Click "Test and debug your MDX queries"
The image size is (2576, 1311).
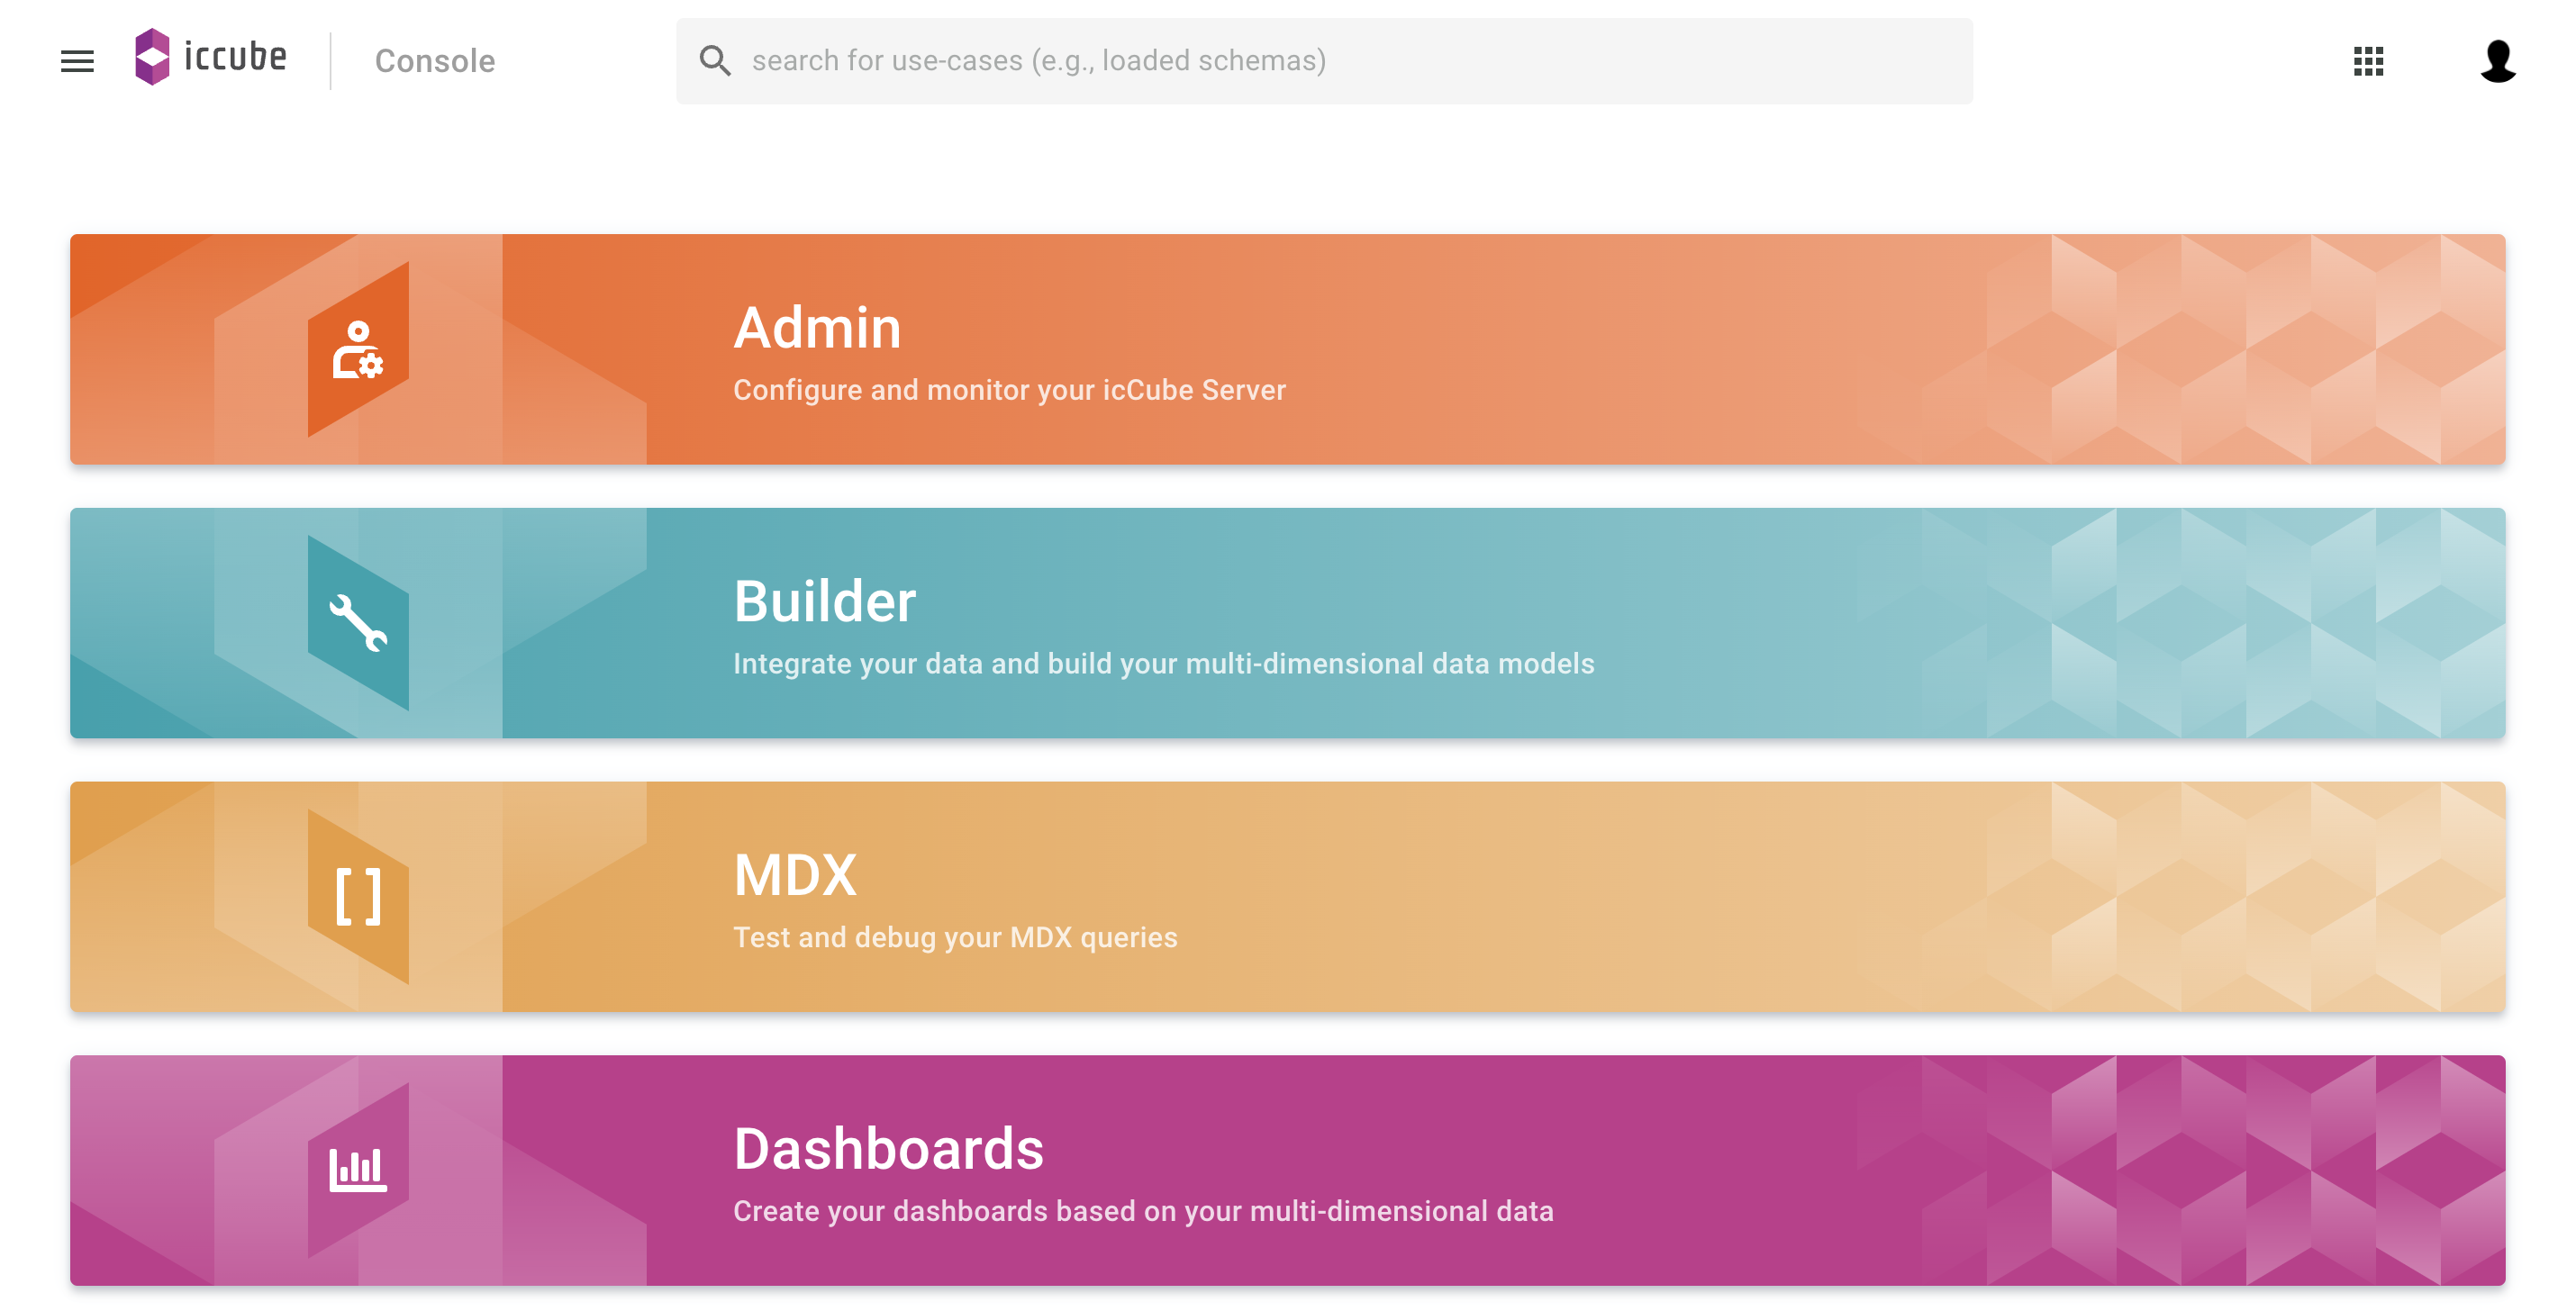pyautogui.click(x=955, y=938)
